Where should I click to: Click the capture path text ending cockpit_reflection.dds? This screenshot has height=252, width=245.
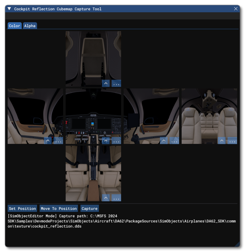(122, 221)
